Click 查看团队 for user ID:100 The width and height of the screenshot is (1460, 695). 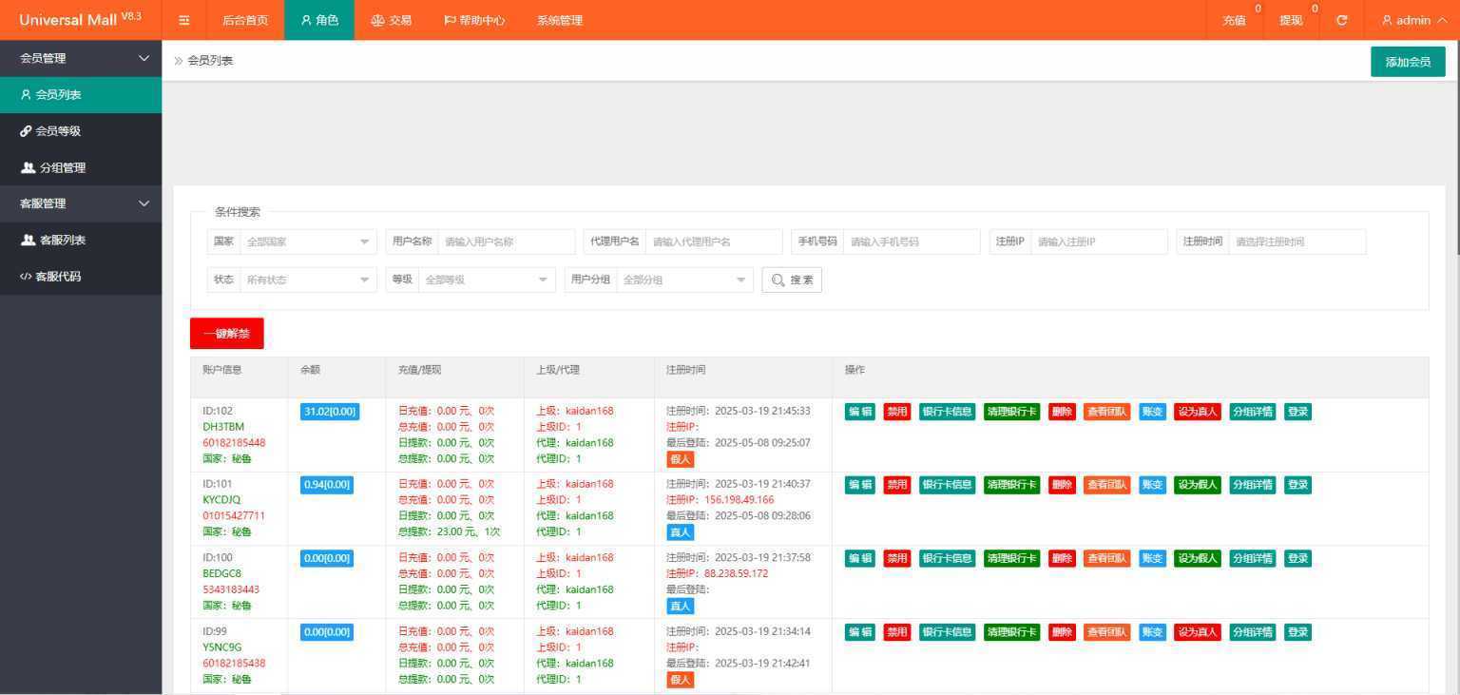[x=1106, y=559]
